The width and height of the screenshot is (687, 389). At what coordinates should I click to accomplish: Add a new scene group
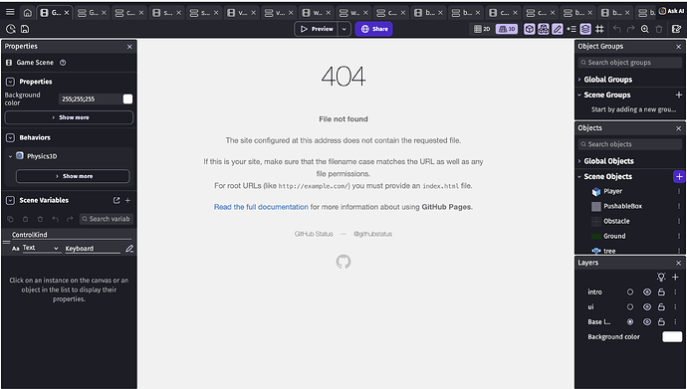[x=679, y=95]
